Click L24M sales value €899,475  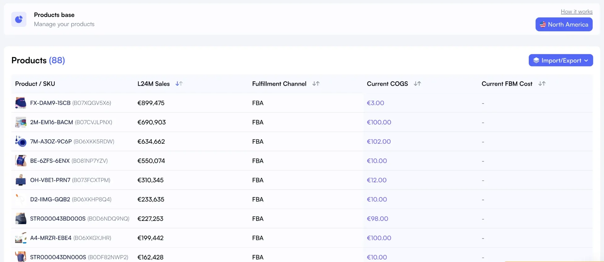[x=151, y=103]
